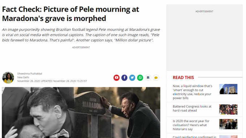Open author Dheeshma Puzhakkal's profile picture

[x=8, y=78]
